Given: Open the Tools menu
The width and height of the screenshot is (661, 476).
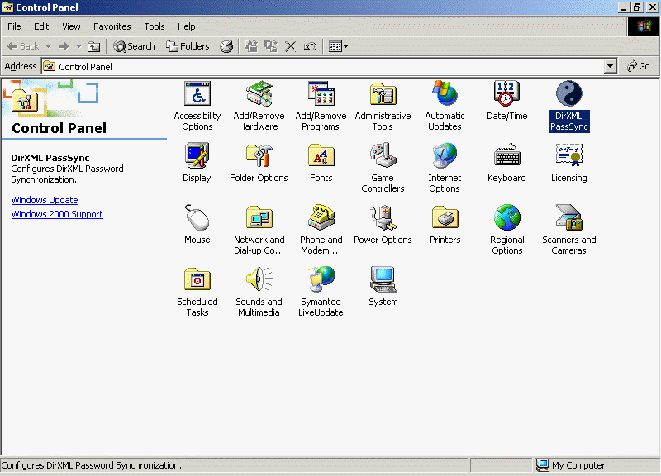Looking at the screenshot, I should tap(154, 26).
